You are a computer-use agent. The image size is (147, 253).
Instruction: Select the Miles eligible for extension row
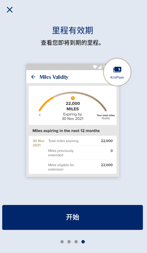[x=80, y=167]
